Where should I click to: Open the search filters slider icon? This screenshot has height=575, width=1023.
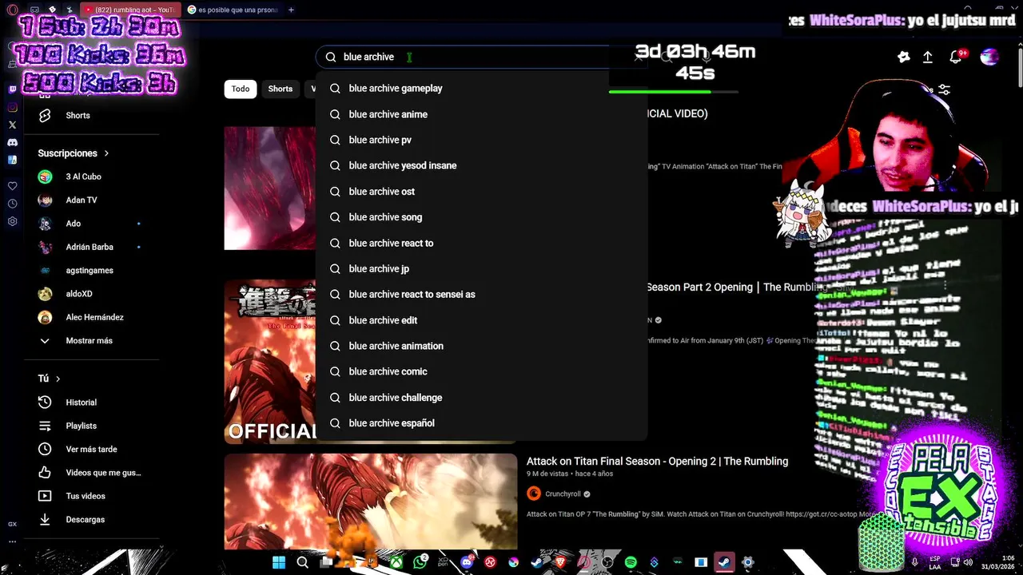[x=944, y=89]
